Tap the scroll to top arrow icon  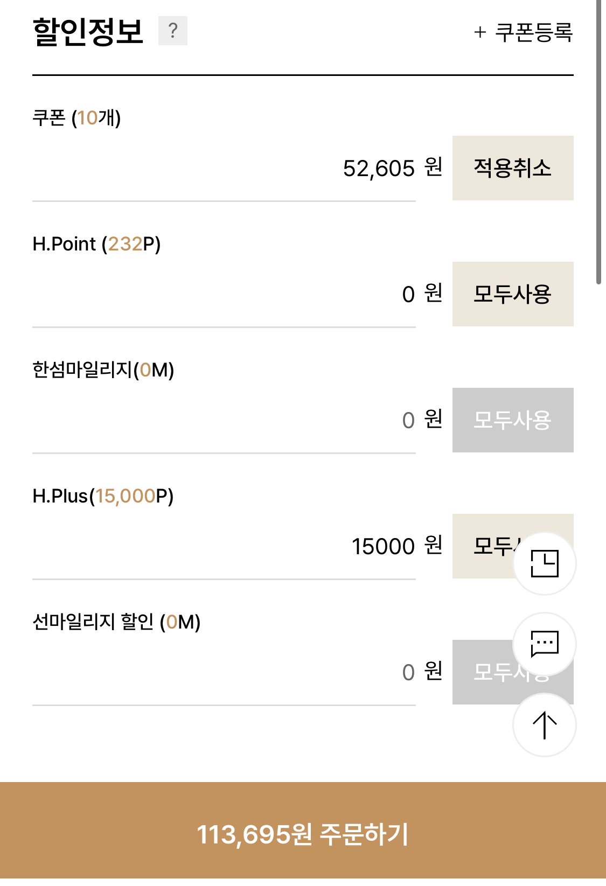pyautogui.click(x=544, y=725)
